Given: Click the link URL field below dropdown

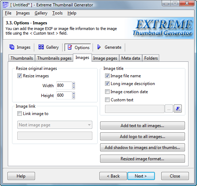Looking at the screenshot, I should tap(55, 136).
